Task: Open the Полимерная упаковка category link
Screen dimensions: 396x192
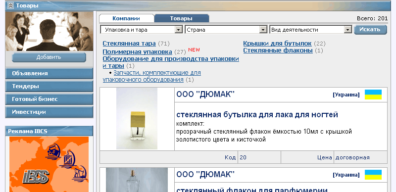Action: tap(138, 52)
